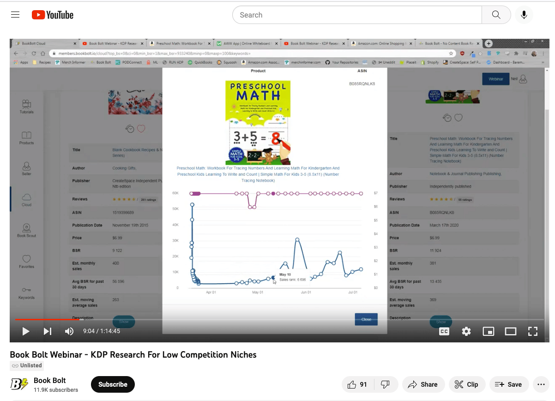Open the Book Bolt channel avatar
The width and height of the screenshot is (555, 401).
click(x=19, y=384)
